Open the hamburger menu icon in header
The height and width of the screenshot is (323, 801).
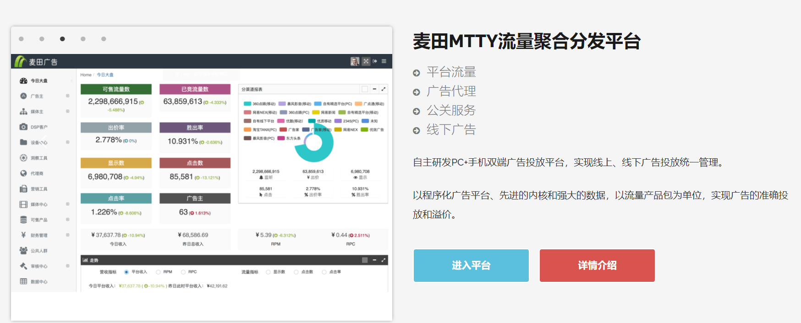pyautogui.click(x=384, y=61)
